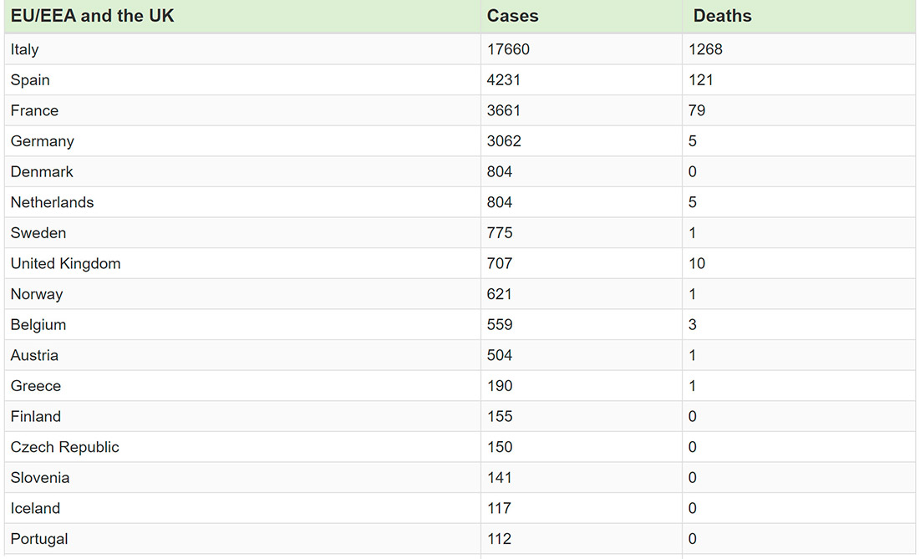
Task: Select the Spain row label
Action: [x=29, y=79]
